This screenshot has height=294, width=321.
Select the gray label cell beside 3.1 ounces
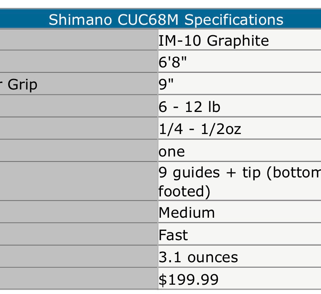(x=78, y=257)
